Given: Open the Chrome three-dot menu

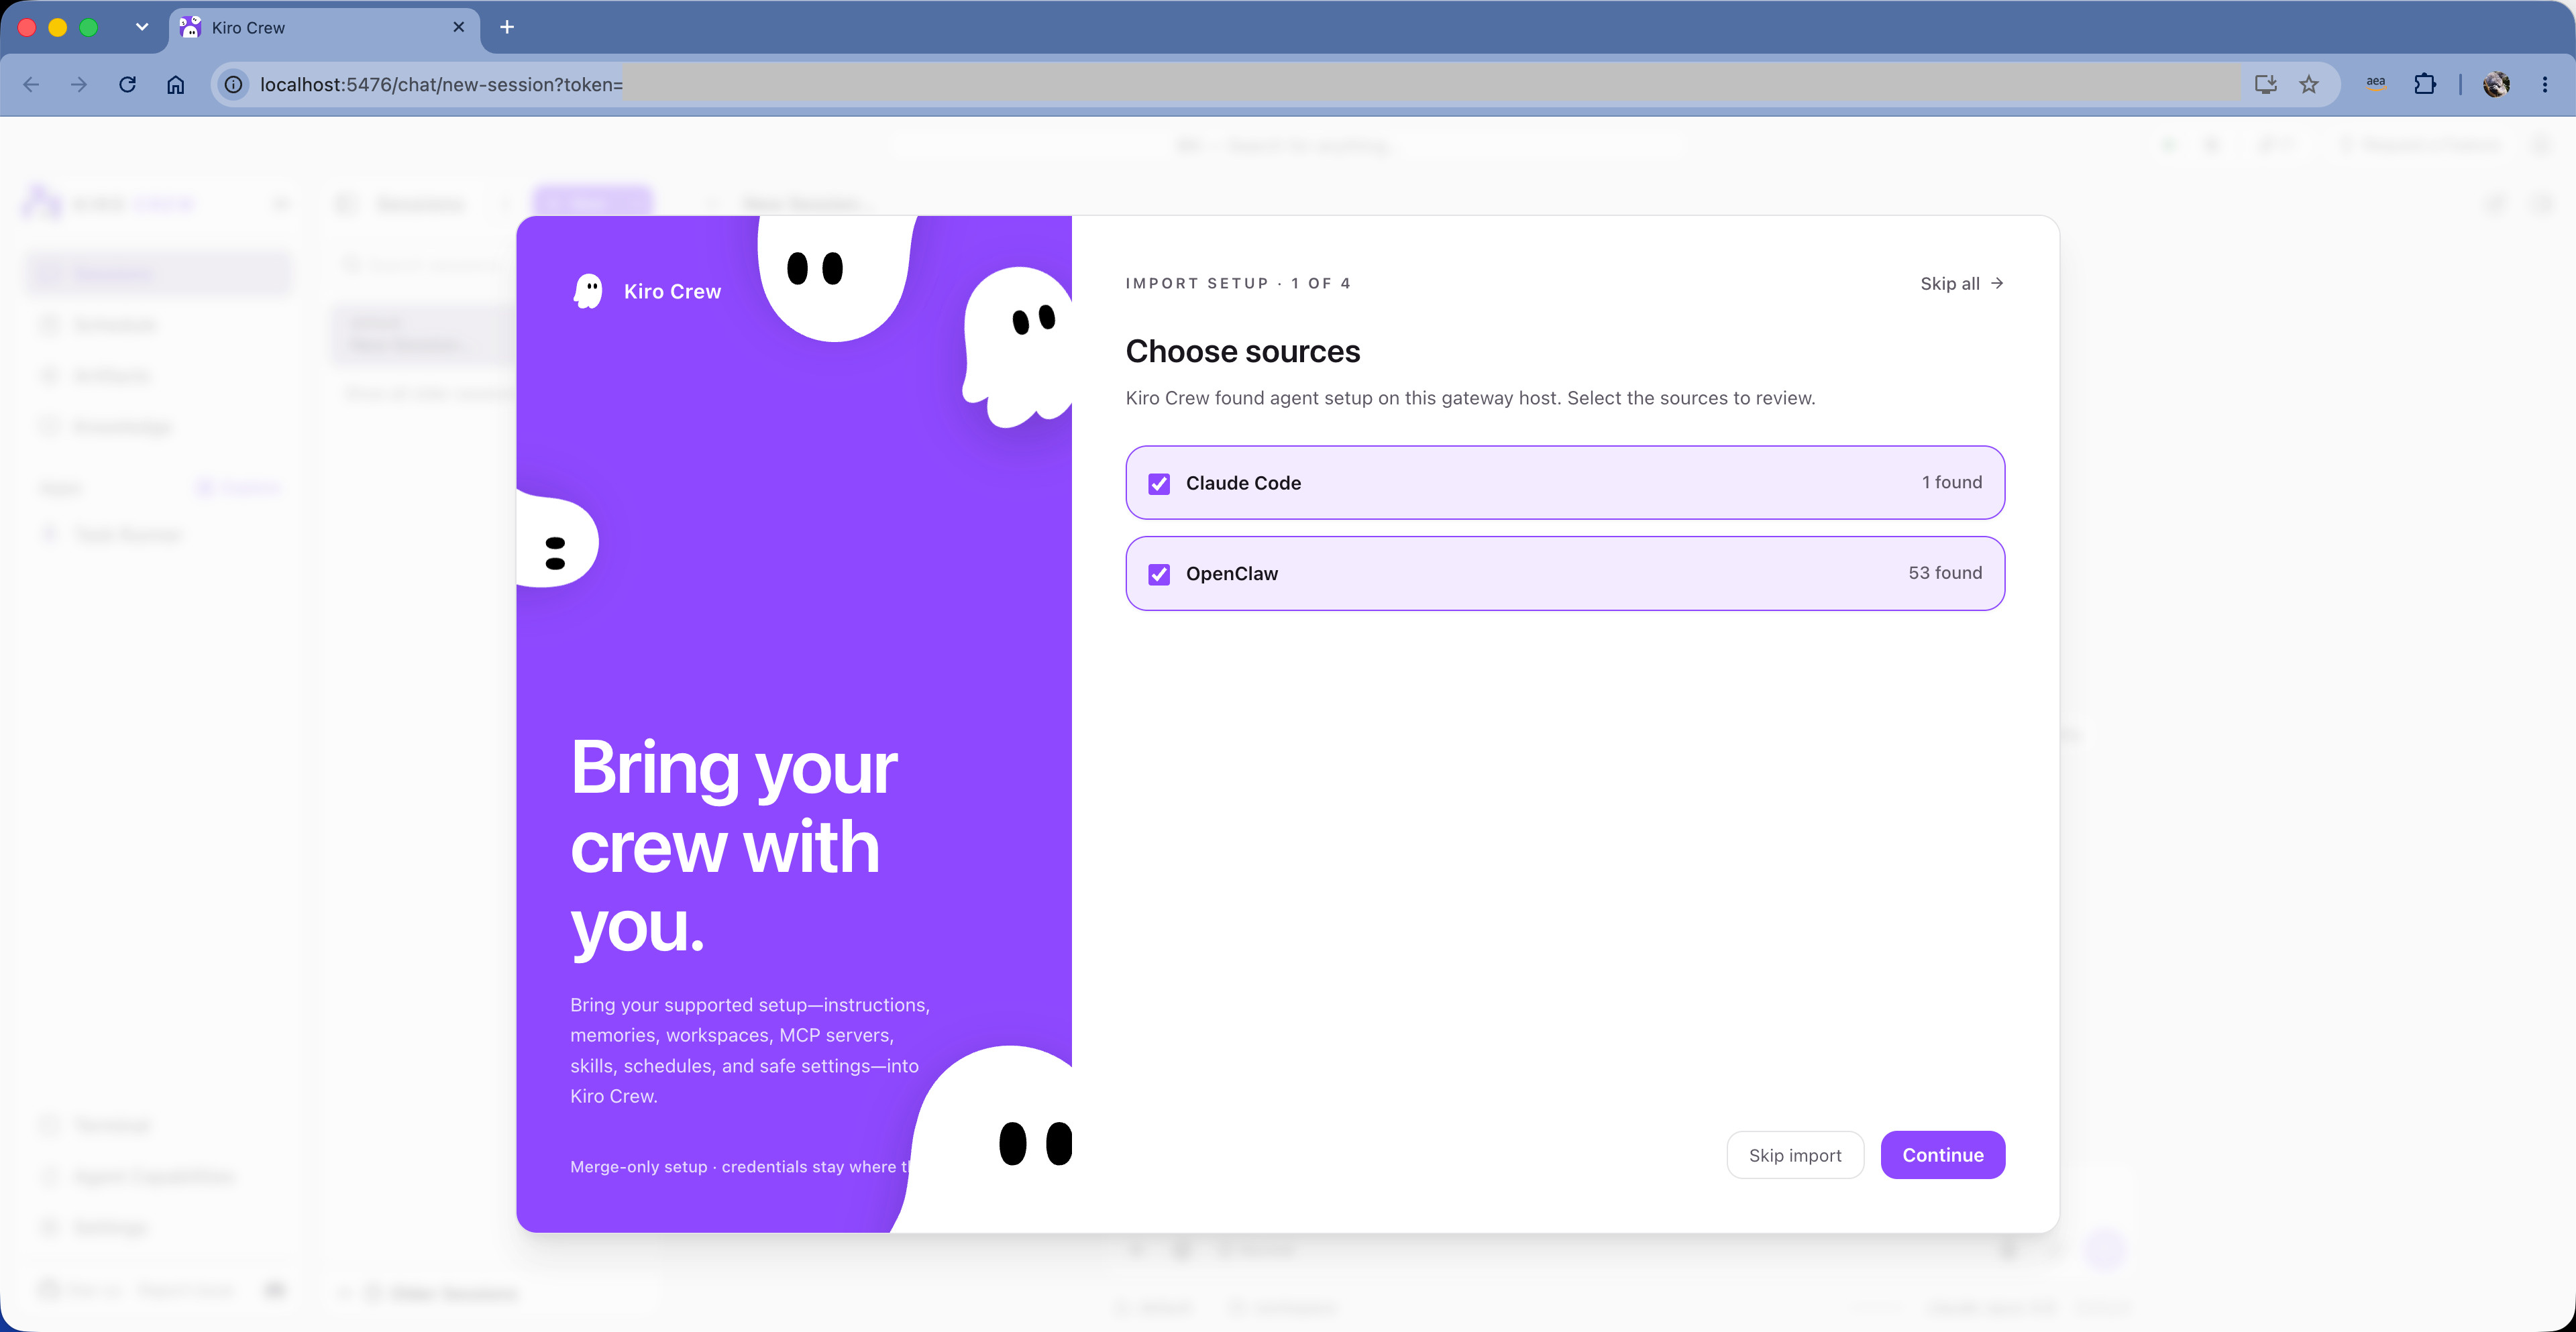Looking at the screenshot, I should [x=2544, y=85].
